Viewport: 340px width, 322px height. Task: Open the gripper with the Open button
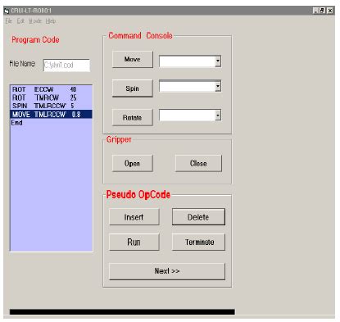(x=133, y=163)
